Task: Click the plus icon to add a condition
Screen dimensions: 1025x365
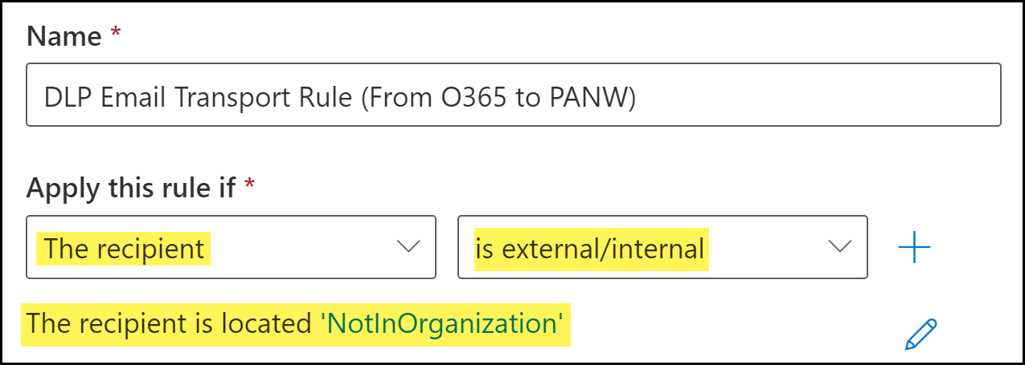Action: pyautogui.click(x=914, y=248)
